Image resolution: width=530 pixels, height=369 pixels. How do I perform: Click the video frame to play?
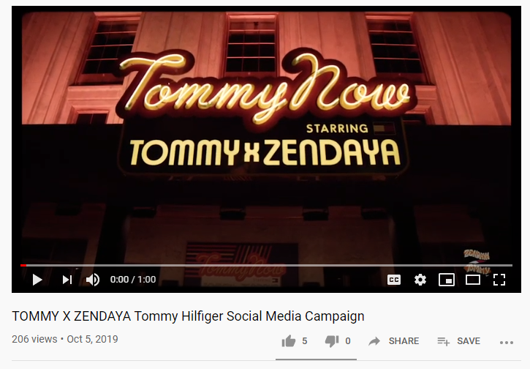point(266,135)
